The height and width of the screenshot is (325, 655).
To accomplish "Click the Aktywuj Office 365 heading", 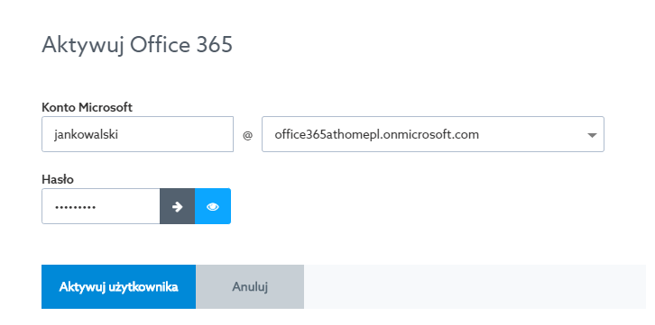I will coord(137,45).
